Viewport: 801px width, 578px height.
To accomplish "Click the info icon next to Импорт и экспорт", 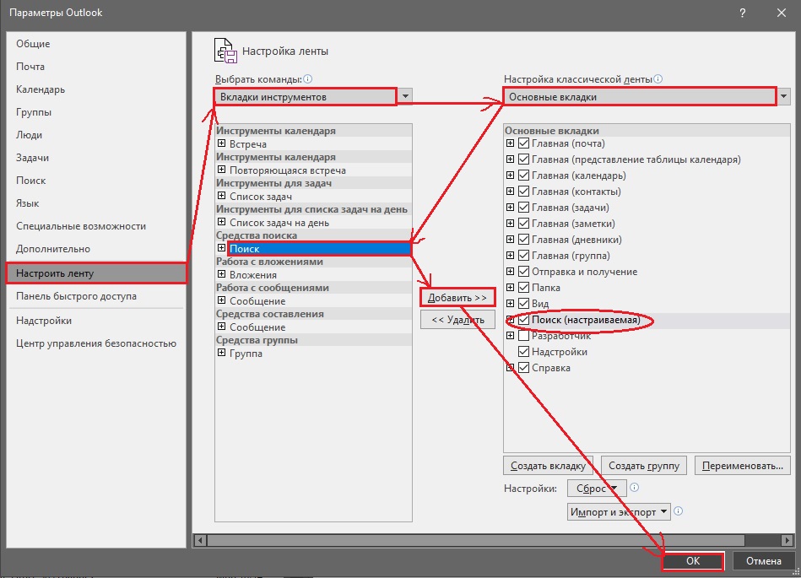I will coord(678,511).
